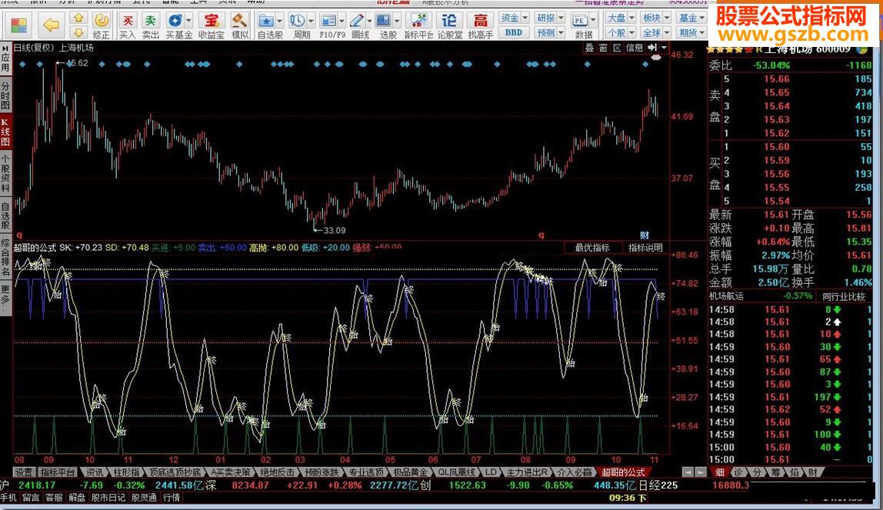The width and height of the screenshot is (883, 510).
Task: Select the 筹 chips tab
Action: (775, 472)
